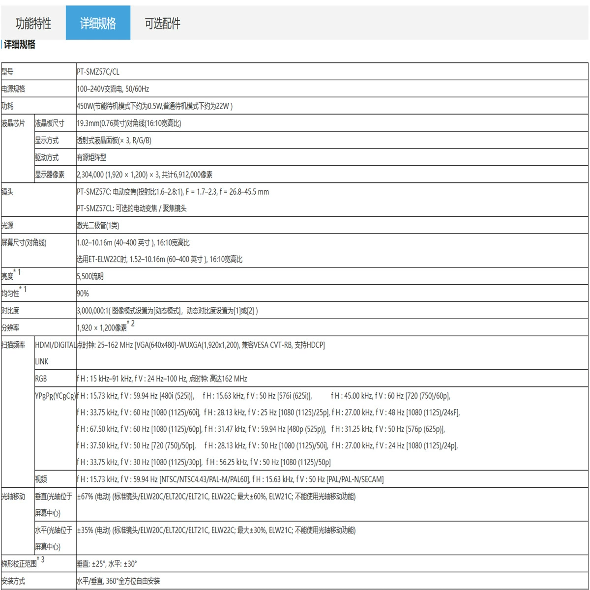The width and height of the screenshot is (590, 590).
Task: Select the 720 (750)/50p frequency line
Action: pyautogui.click(x=136, y=446)
